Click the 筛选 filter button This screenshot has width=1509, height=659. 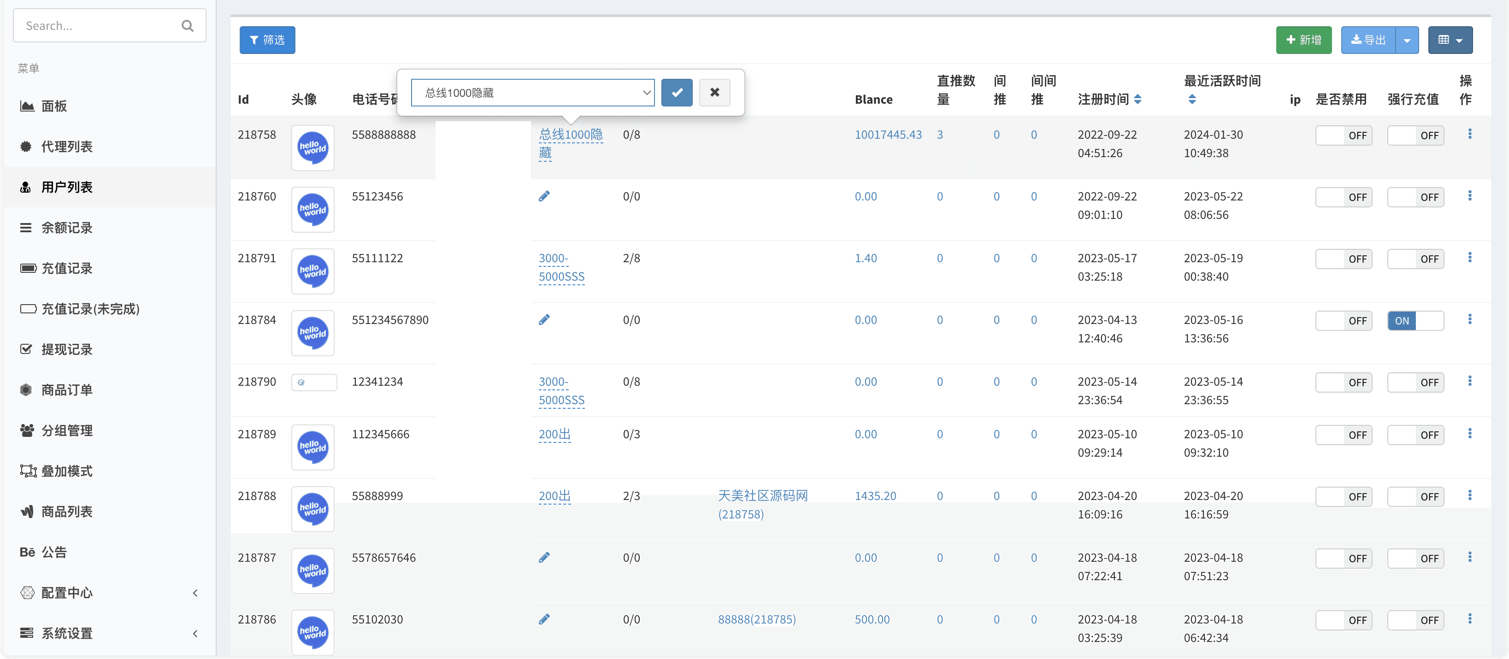point(267,41)
